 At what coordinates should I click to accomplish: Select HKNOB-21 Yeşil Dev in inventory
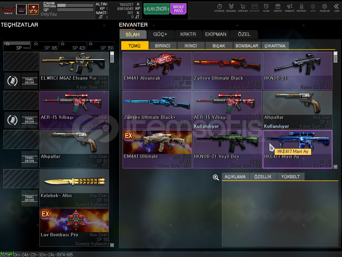click(227, 149)
